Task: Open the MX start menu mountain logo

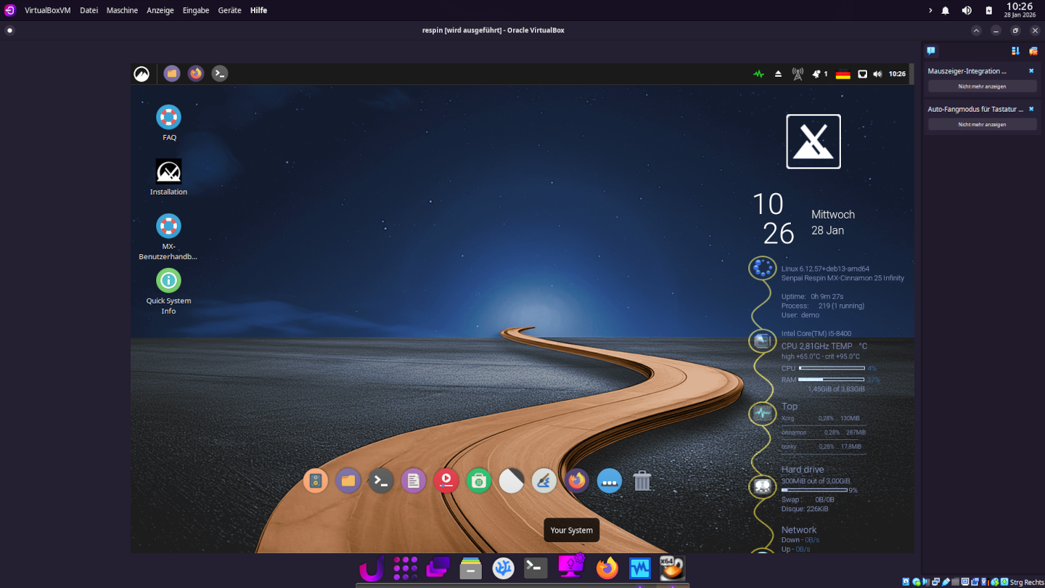Action: tap(142, 74)
